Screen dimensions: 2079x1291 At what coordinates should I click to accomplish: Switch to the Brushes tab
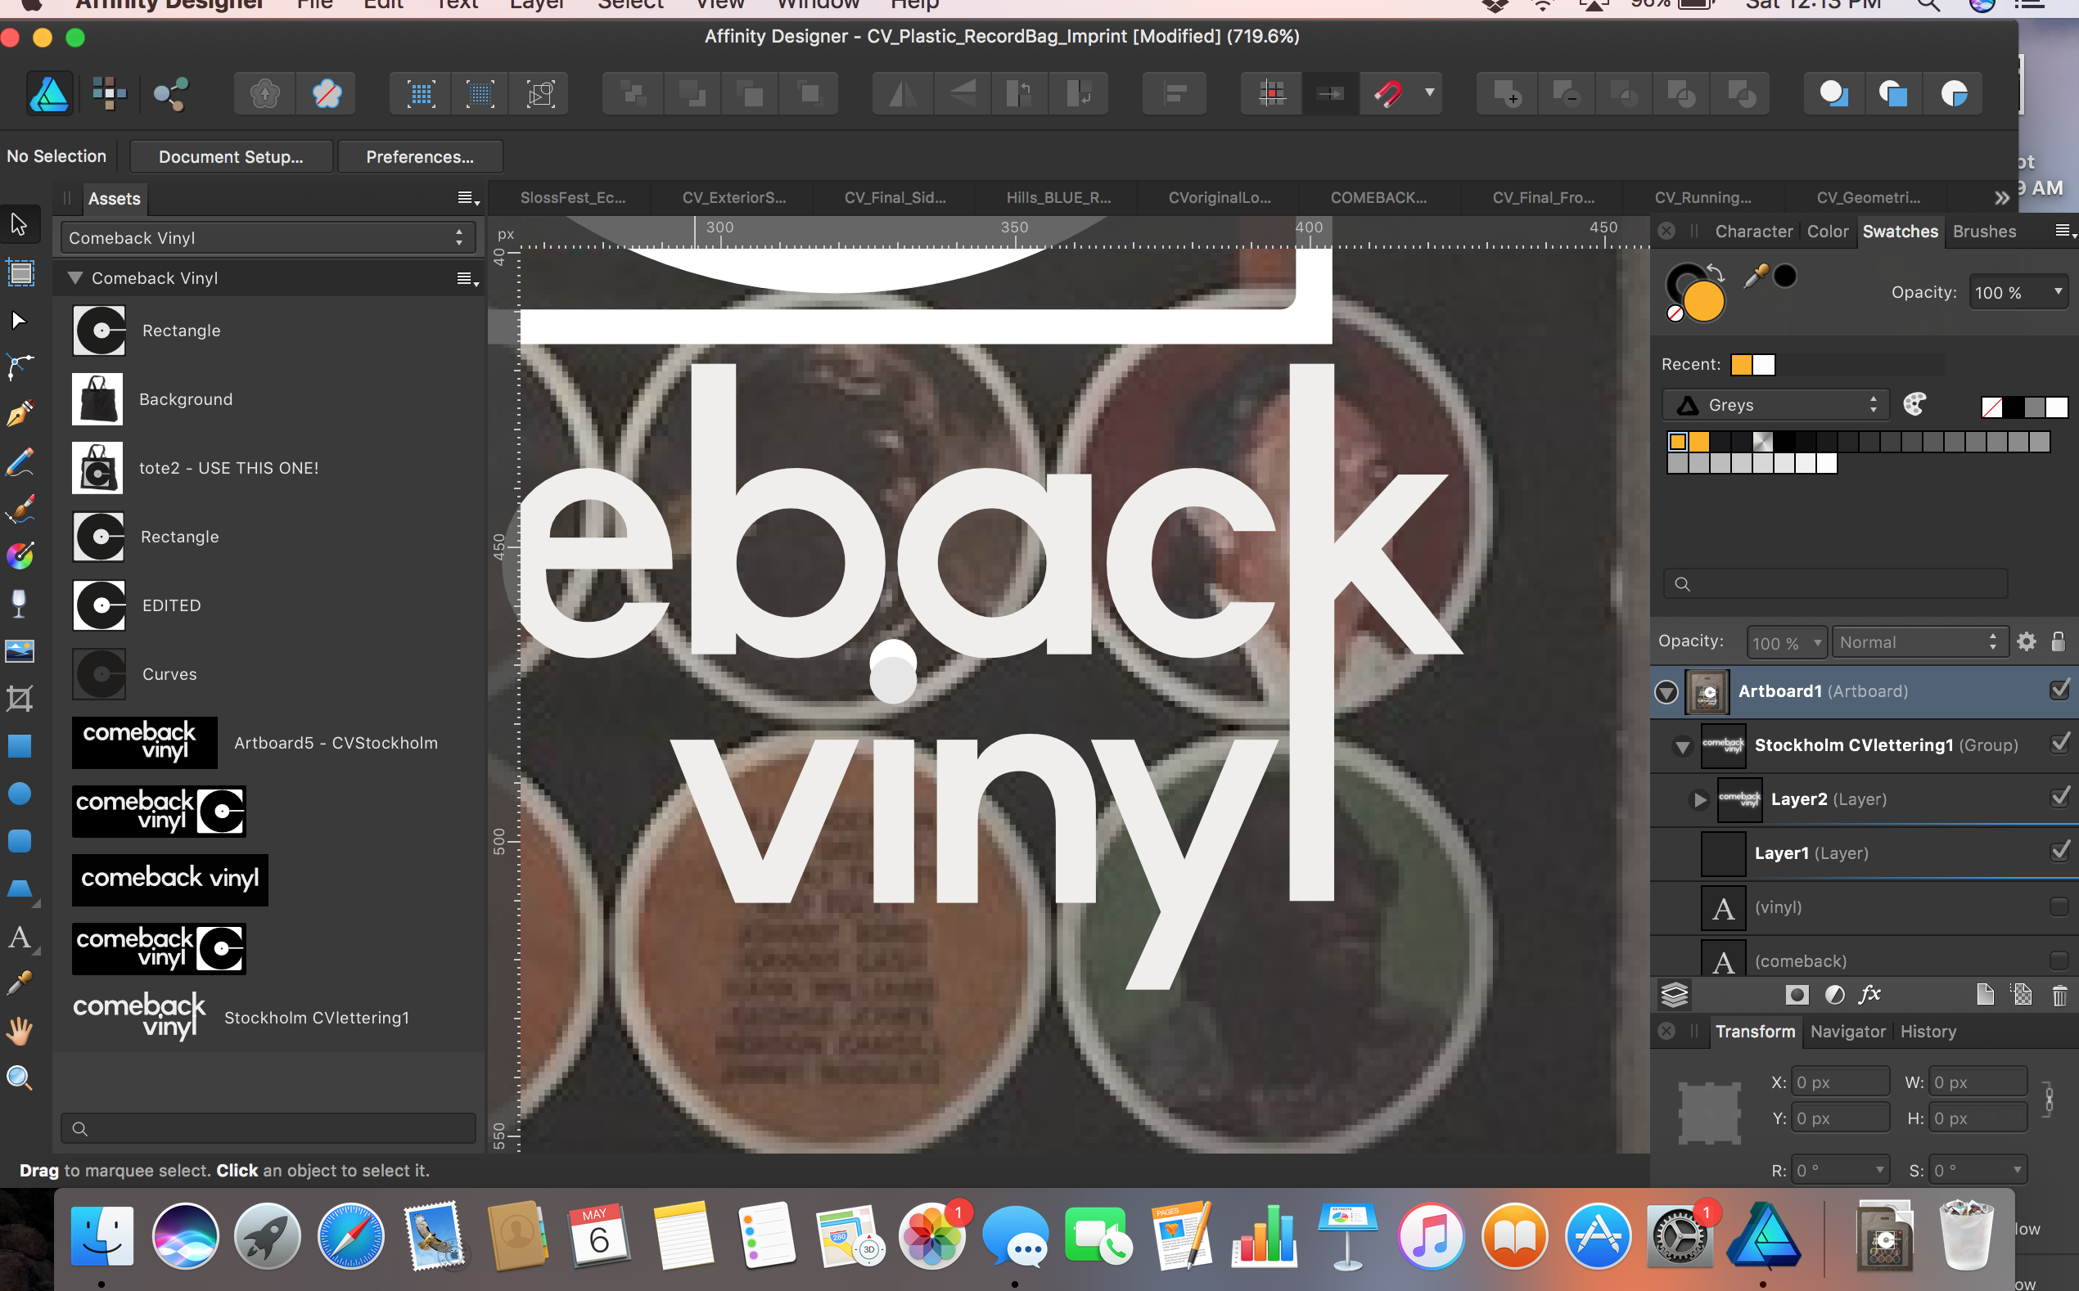(1984, 232)
